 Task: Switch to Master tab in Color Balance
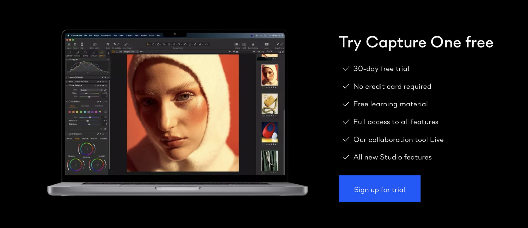[x=69, y=139]
